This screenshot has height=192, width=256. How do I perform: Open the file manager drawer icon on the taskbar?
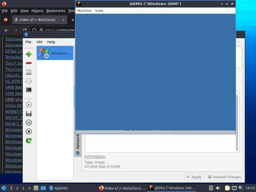click(36, 188)
